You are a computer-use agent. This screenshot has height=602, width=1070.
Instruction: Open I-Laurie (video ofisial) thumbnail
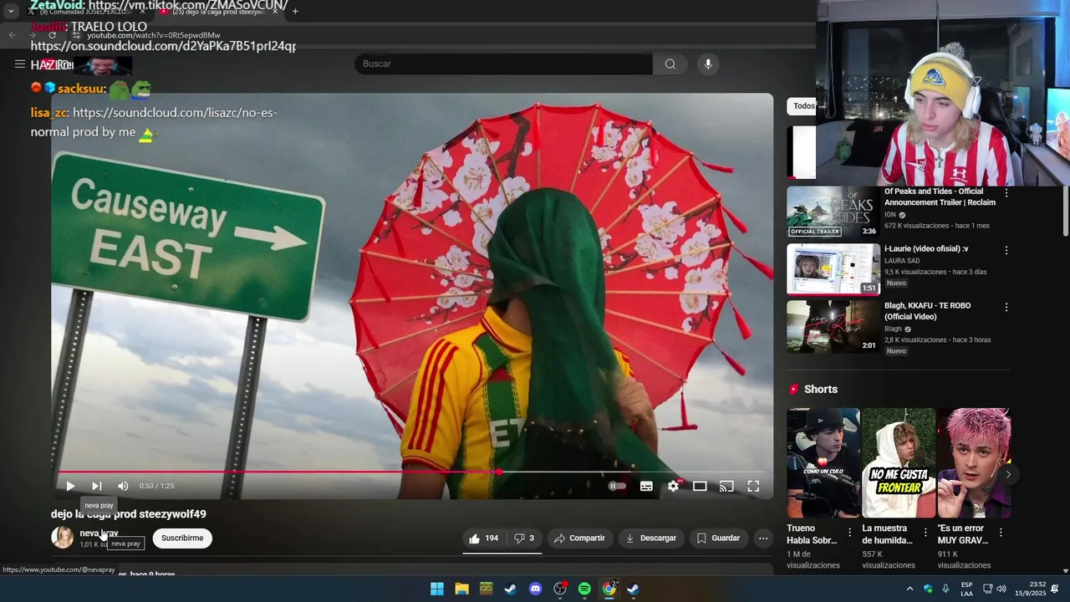pyautogui.click(x=833, y=269)
